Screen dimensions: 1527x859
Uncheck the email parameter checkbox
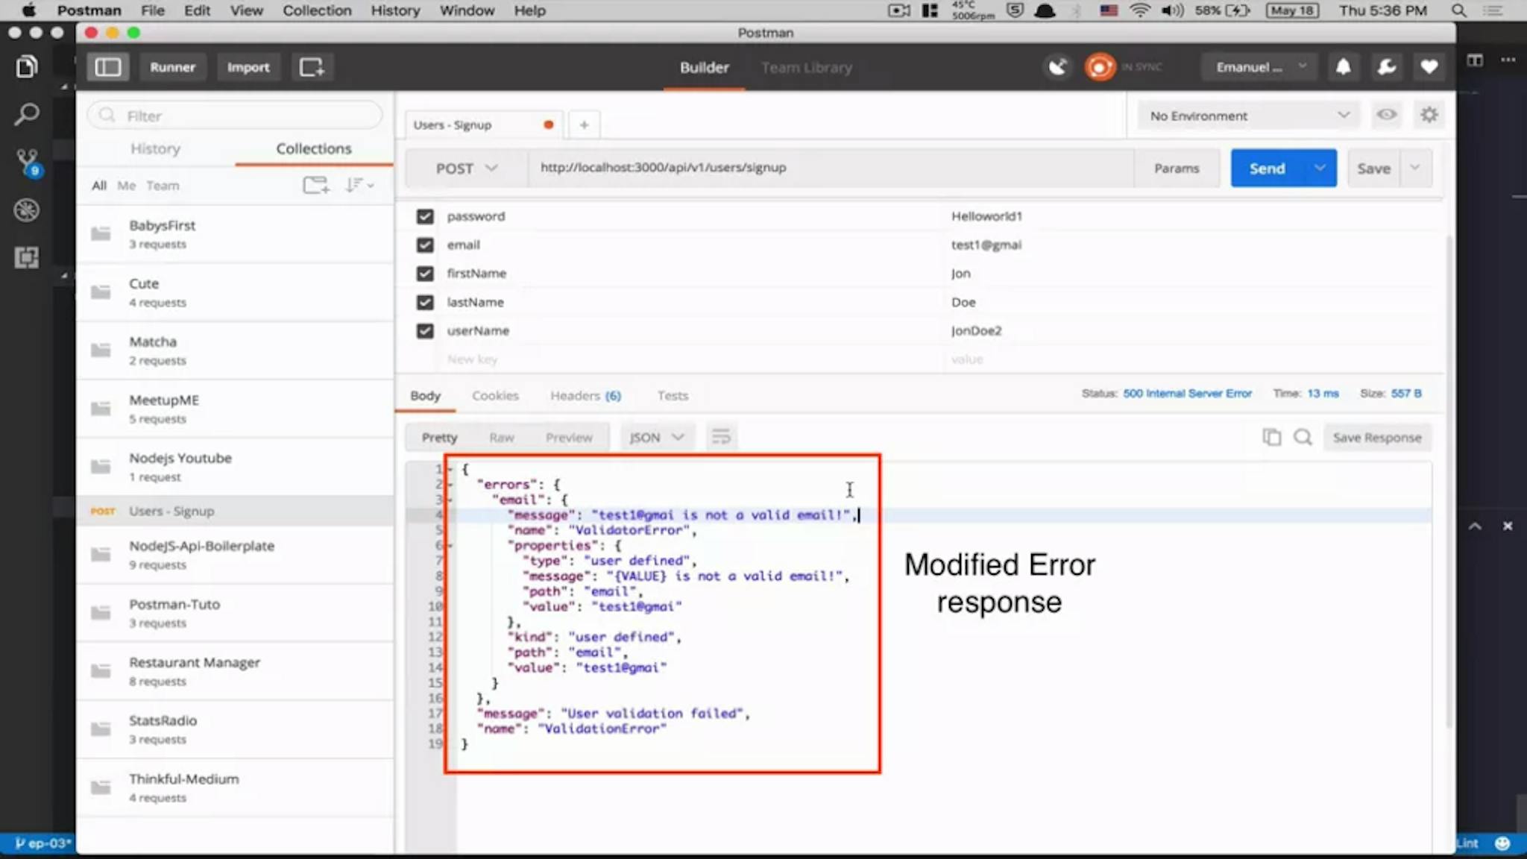[x=425, y=245]
